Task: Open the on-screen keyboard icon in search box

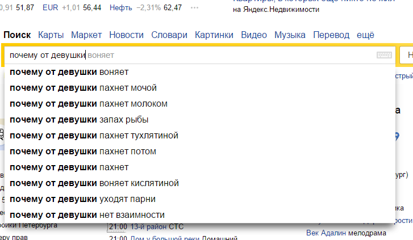Action: click(x=384, y=55)
